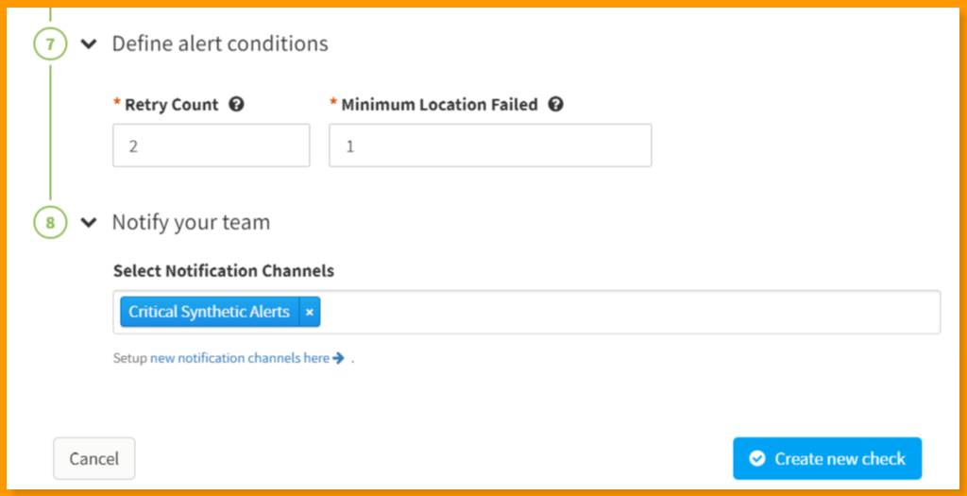967x496 pixels.
Task: Click the Create new check button text
Action: click(x=840, y=458)
